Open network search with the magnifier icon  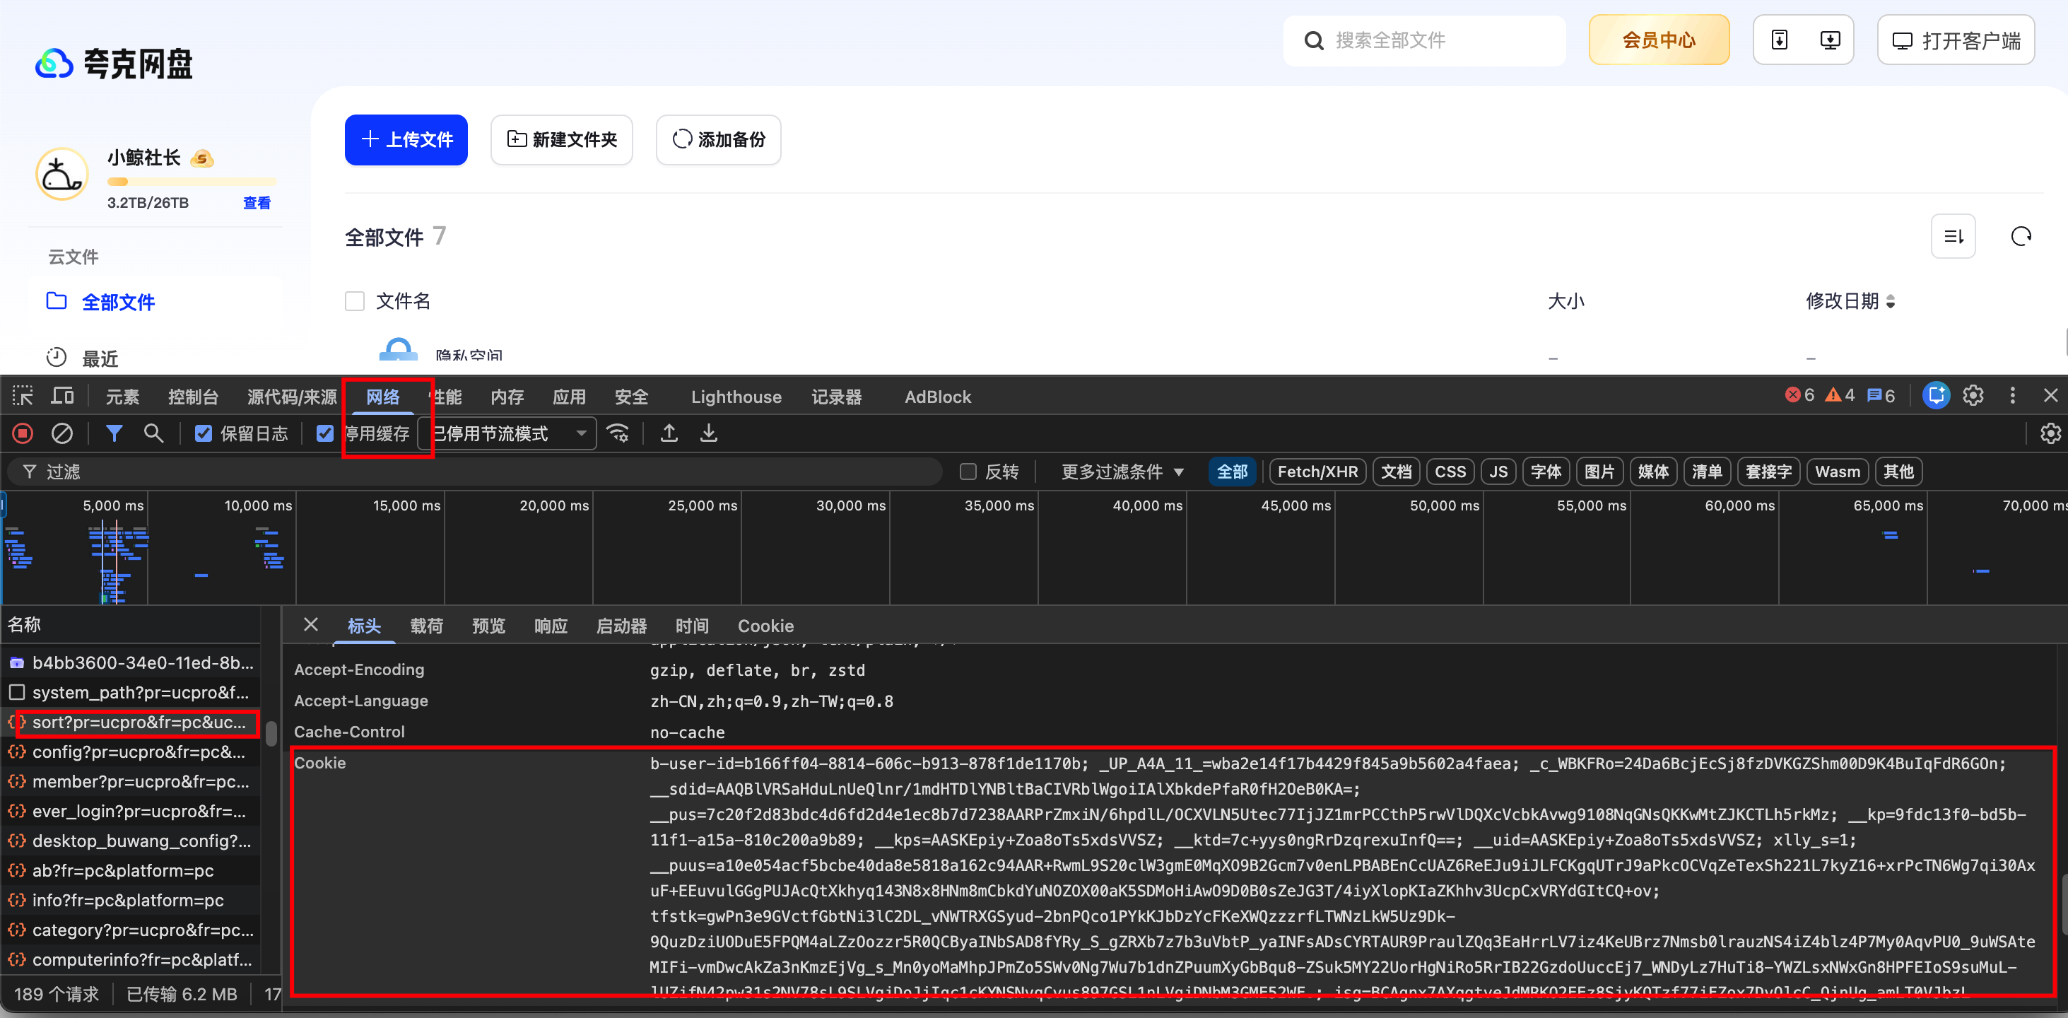153,433
